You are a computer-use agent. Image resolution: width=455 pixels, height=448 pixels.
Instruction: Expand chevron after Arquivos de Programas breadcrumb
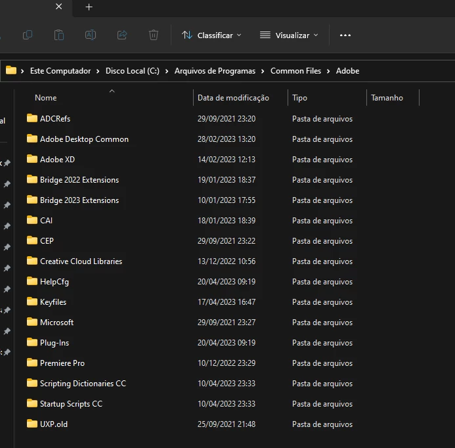pos(263,71)
